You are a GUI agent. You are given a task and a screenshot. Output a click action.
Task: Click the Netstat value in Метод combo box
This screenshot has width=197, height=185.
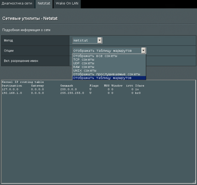pyautogui.click(x=81, y=40)
